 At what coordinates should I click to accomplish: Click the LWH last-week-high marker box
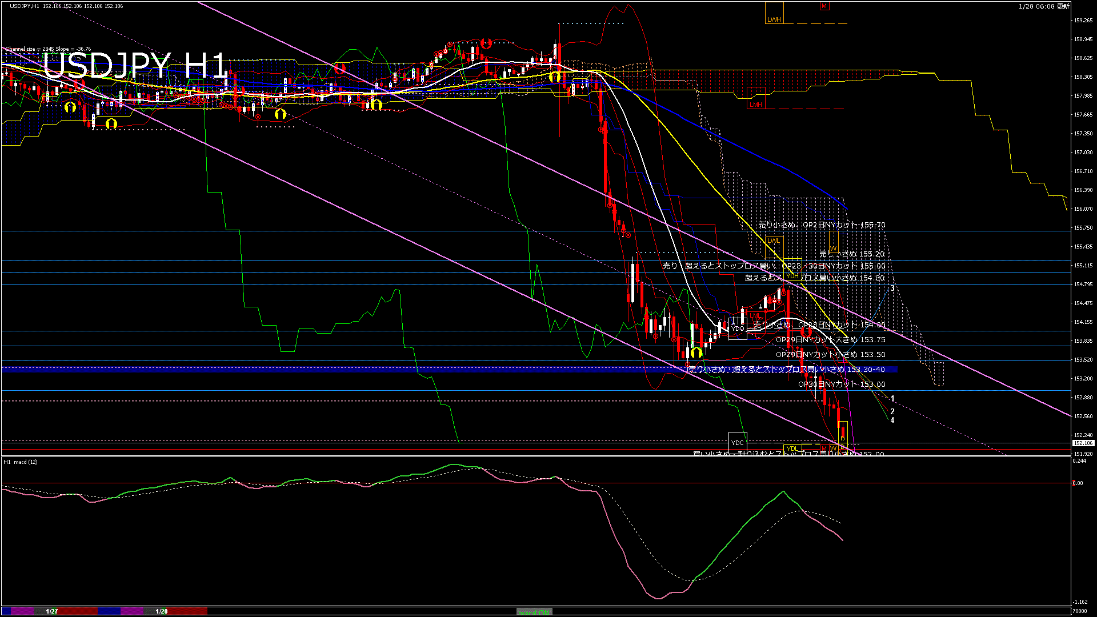(774, 14)
